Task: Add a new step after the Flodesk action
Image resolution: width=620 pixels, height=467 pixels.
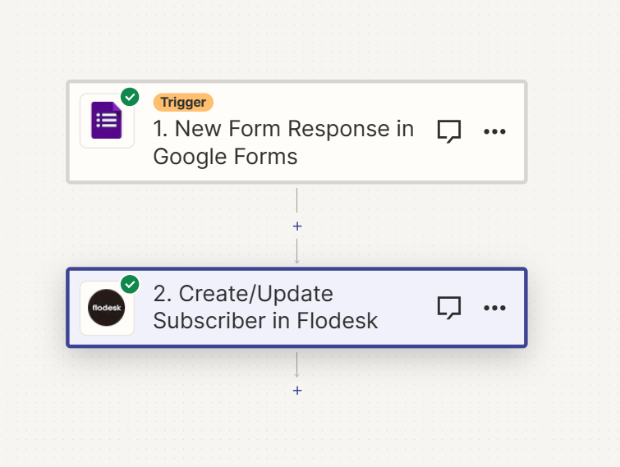Action: 297,391
